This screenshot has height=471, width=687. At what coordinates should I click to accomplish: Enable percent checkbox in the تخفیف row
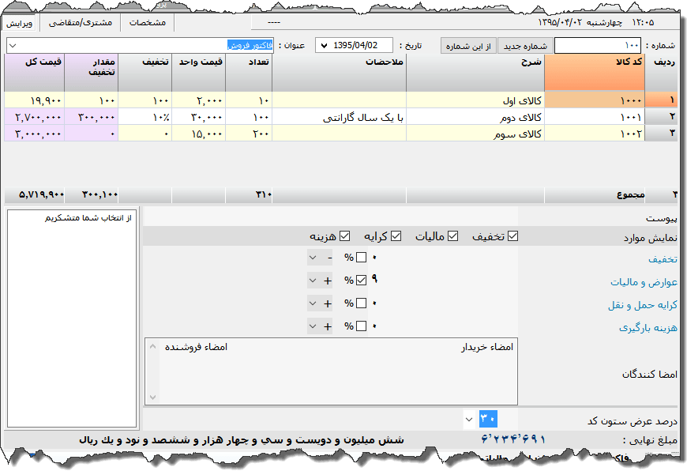361,258
